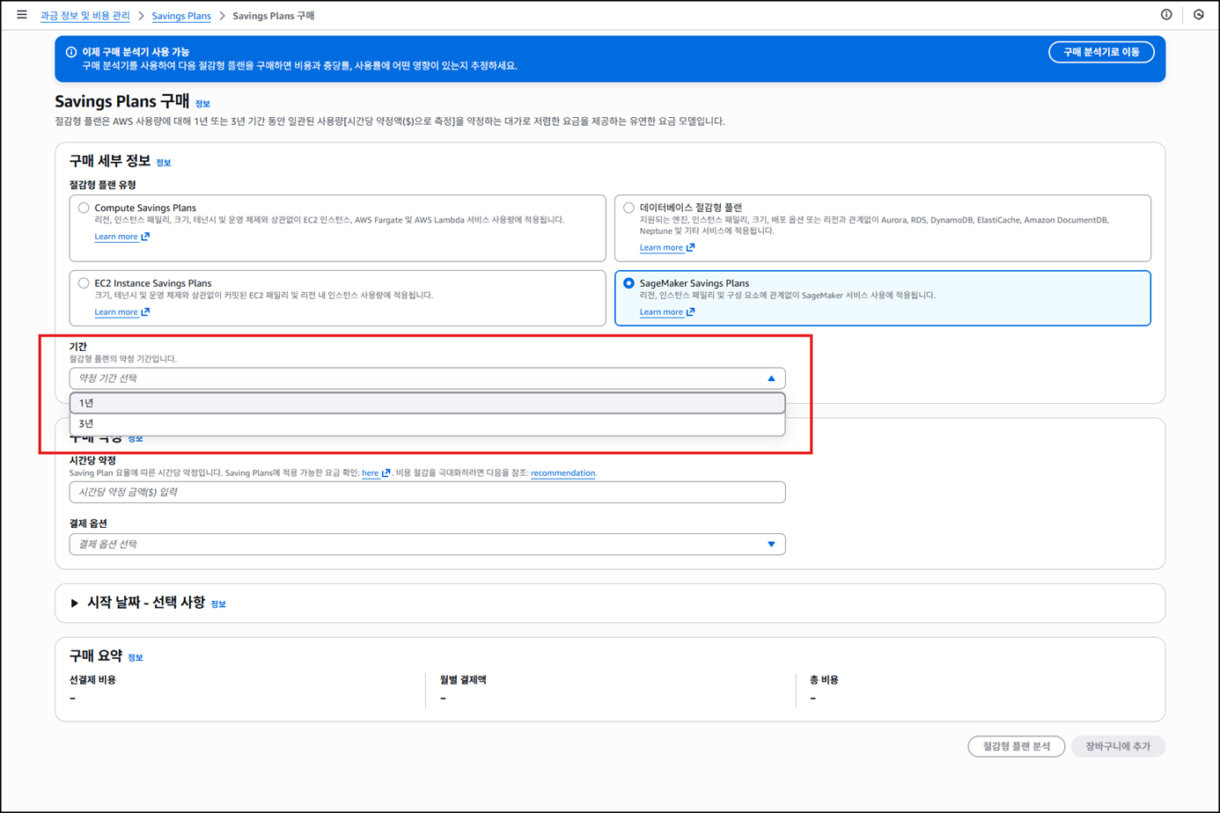Click external link icon under Compute Savings Plans
This screenshot has height=813, width=1220.
[x=145, y=237]
